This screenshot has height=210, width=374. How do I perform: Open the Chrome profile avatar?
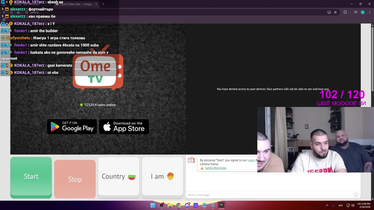[363, 12]
